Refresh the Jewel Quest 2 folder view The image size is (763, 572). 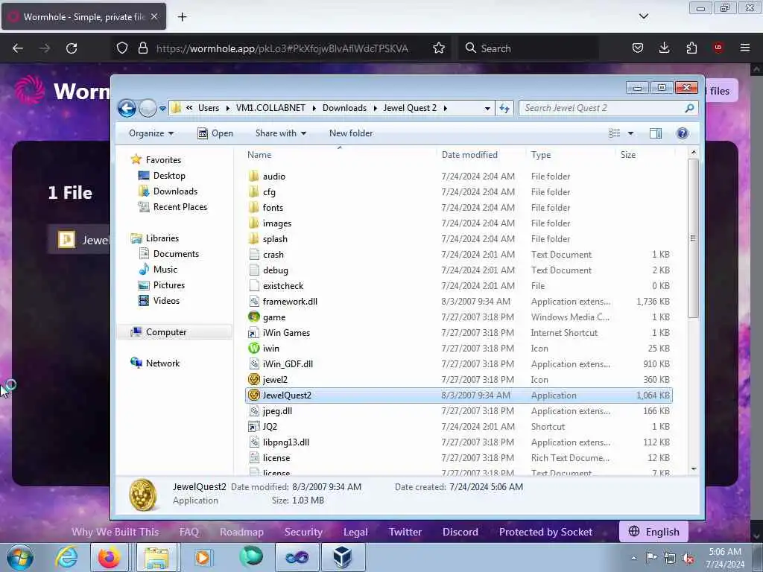[x=504, y=108]
